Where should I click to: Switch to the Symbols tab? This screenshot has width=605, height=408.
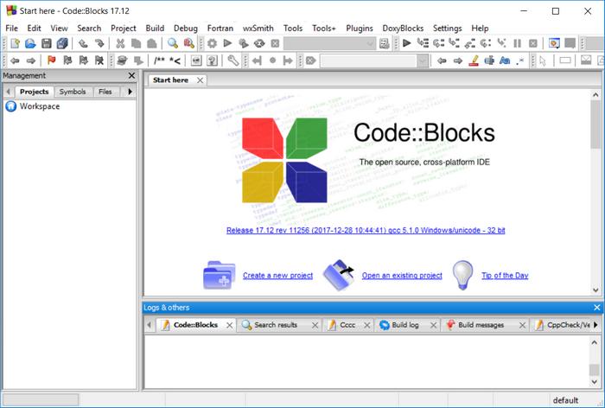coord(73,92)
